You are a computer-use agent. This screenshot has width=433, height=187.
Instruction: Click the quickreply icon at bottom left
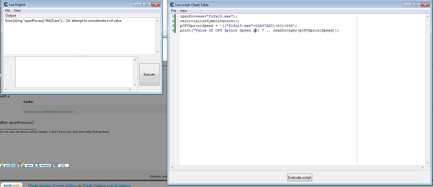(11, 185)
